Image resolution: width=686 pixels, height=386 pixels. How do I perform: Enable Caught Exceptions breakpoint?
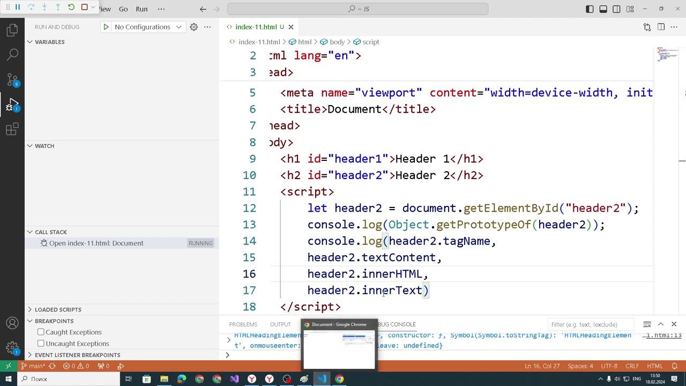click(41, 332)
